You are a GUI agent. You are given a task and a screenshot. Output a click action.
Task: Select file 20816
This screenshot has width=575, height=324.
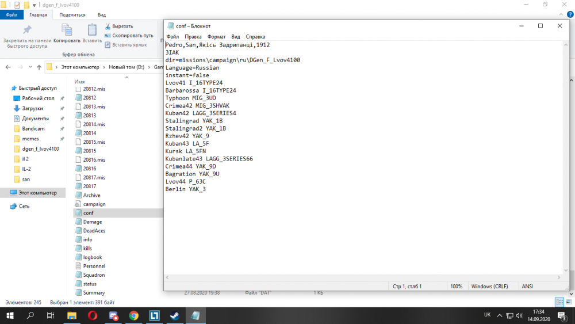(x=86, y=169)
